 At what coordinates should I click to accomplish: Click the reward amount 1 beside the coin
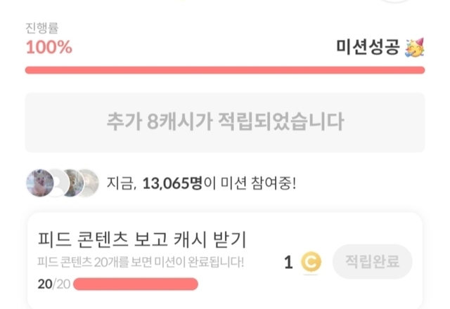(x=288, y=263)
